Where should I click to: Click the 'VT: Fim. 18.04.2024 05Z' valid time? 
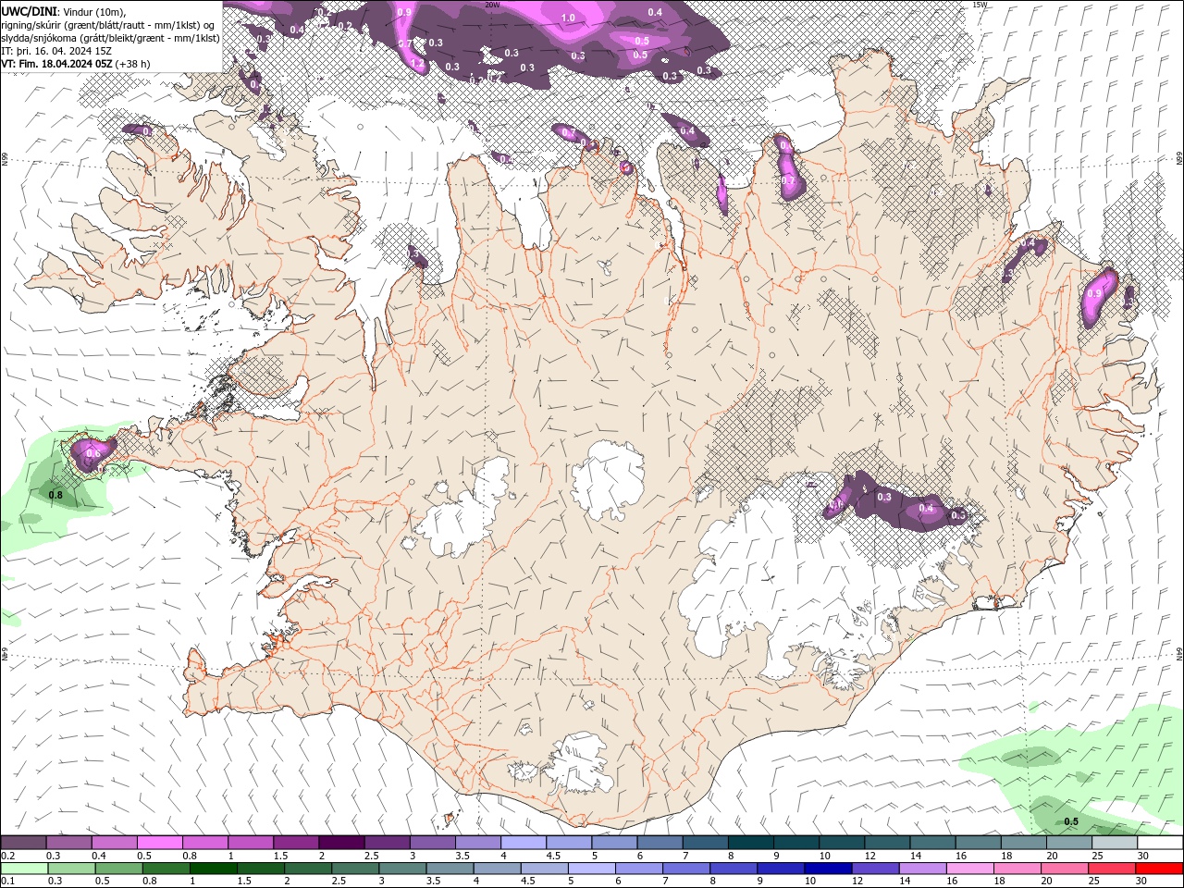pos(56,64)
